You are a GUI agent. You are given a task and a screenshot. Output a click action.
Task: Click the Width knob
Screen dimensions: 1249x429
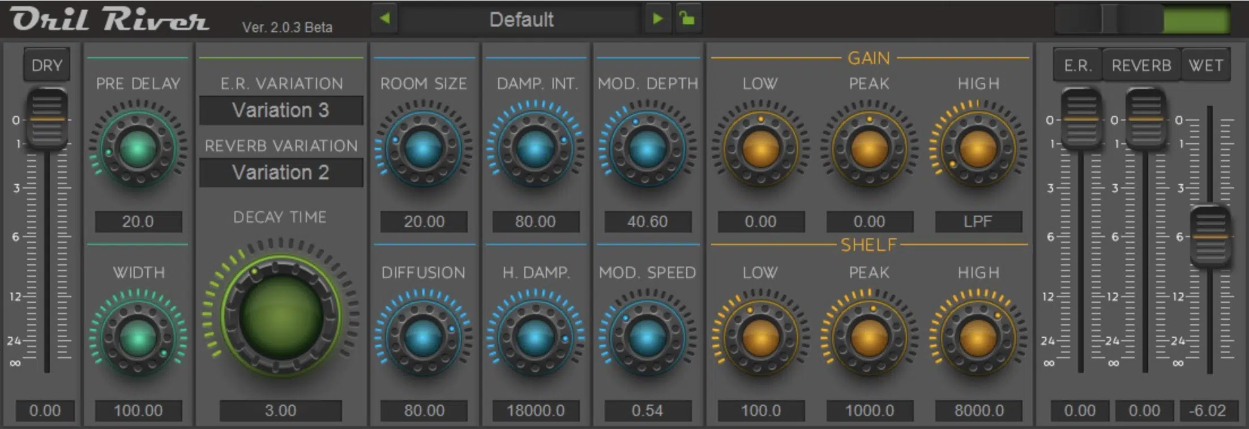138,338
